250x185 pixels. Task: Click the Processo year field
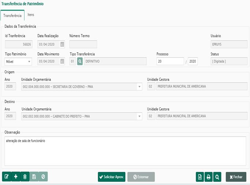pos(193,61)
